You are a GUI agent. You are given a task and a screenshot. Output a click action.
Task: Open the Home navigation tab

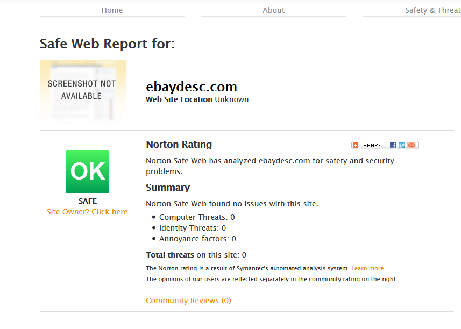click(x=112, y=10)
